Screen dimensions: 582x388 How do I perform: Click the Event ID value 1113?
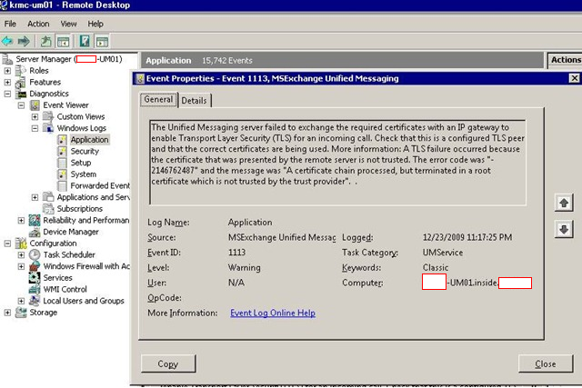[x=236, y=253]
